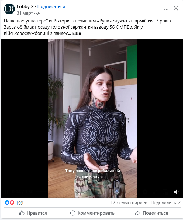The image size is (183, 220).
Task: Share the post with Поделиться
Action: click(151, 213)
